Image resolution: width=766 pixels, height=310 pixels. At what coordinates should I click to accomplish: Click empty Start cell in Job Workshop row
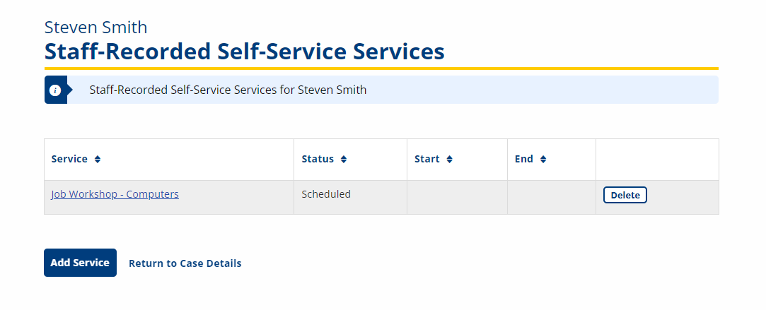457,198
